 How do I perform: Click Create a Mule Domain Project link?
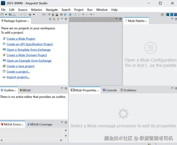pyautogui.click(x=27, y=55)
